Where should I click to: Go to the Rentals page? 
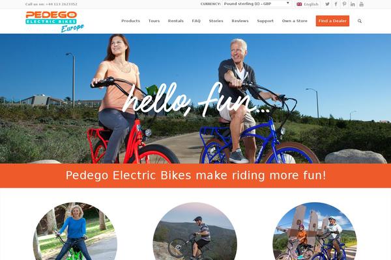[176, 21]
